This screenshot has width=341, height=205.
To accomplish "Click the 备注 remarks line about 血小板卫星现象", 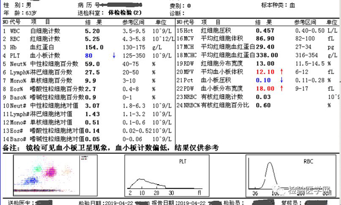I will 110,148.
